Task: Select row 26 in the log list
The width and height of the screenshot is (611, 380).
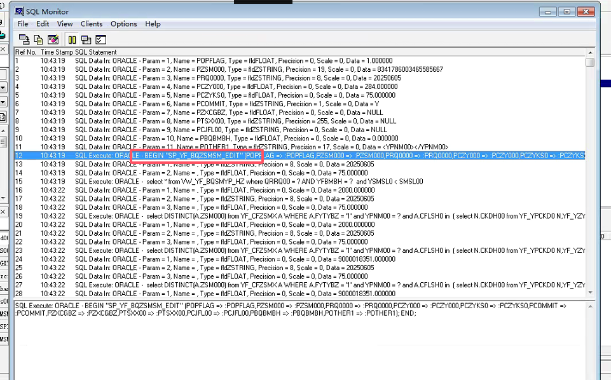Action: 299,276
